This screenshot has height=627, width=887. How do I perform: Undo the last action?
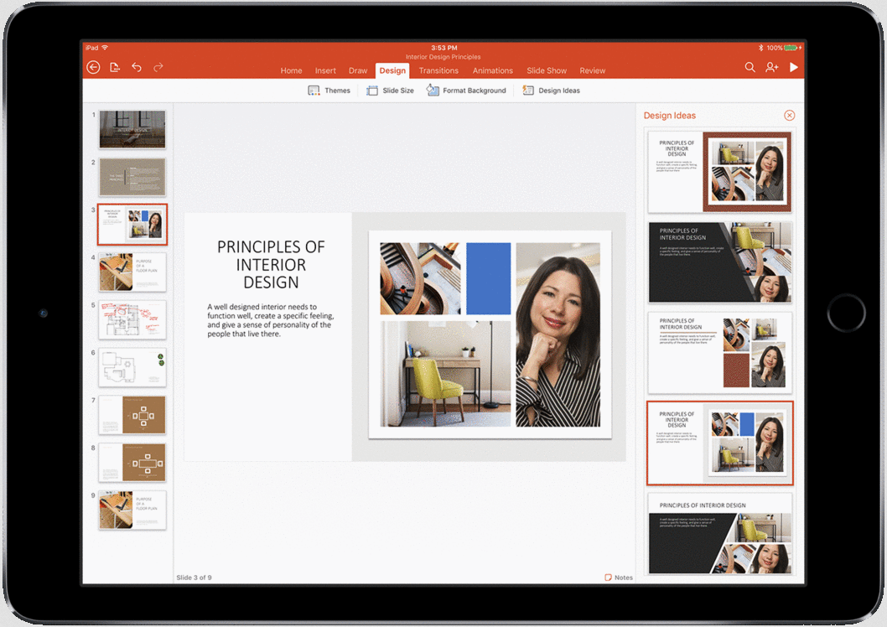(x=137, y=67)
